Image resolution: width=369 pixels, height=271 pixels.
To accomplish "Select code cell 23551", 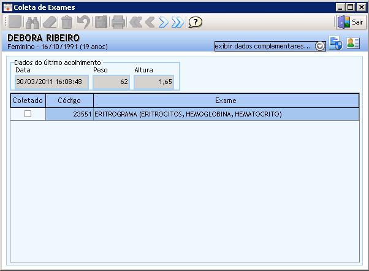I will (69, 114).
